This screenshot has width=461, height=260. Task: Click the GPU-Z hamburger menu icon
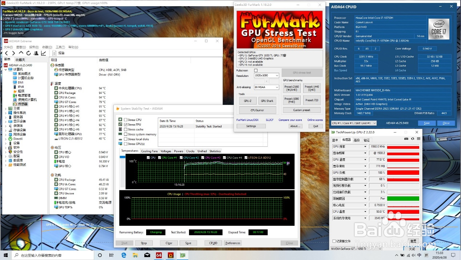click(x=418, y=139)
